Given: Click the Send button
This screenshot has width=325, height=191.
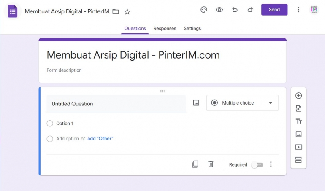Looking at the screenshot, I should (274, 10).
